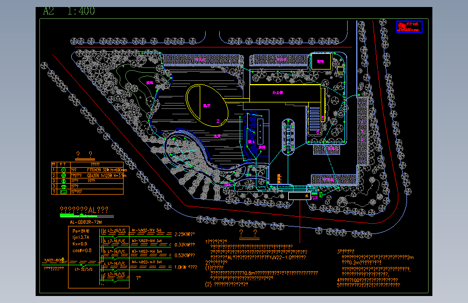
Task: Select the FTT0439 32W H=600mm legend entry
Action: 107,170
